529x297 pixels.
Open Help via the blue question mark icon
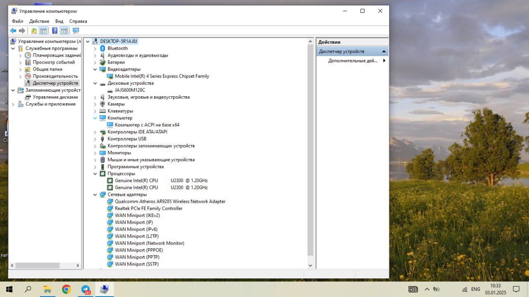pos(55,31)
